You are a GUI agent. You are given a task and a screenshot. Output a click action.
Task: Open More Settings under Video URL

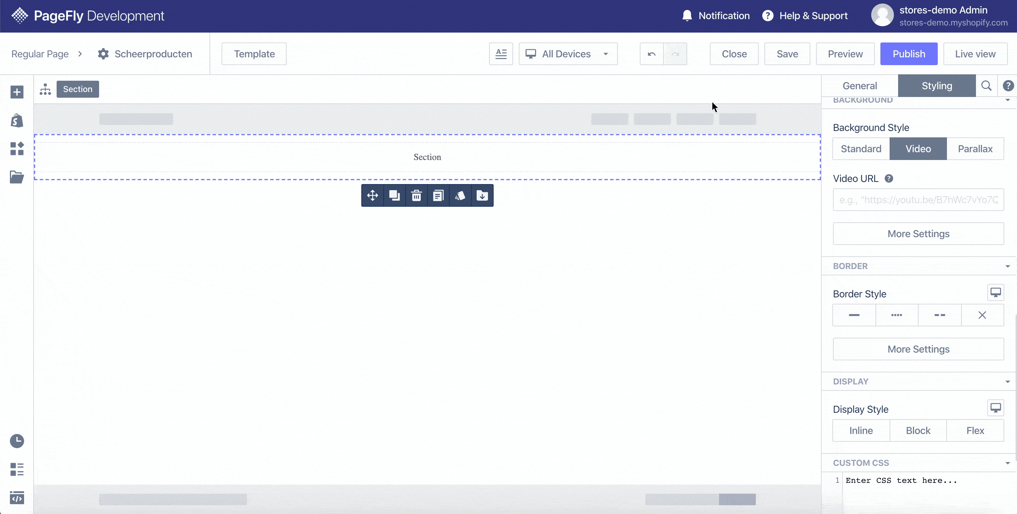(x=918, y=234)
